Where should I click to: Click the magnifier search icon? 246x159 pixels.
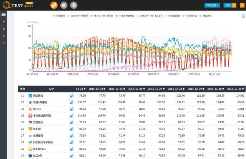234,5
